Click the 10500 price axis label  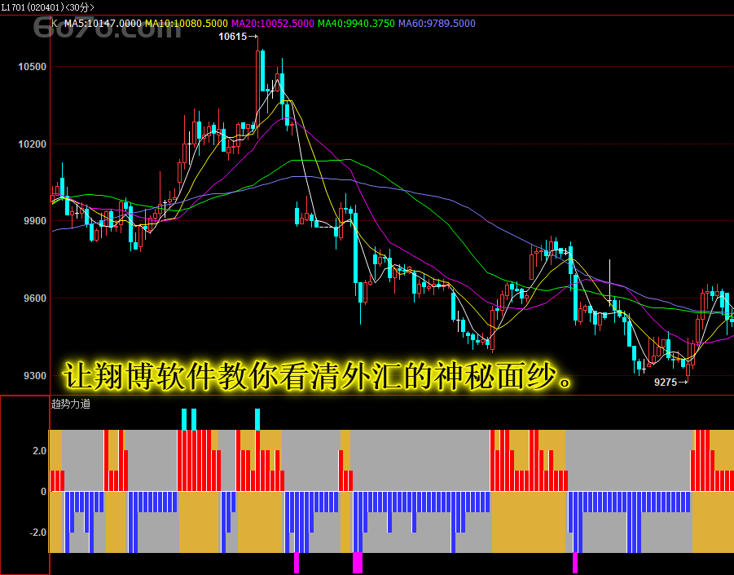point(33,67)
